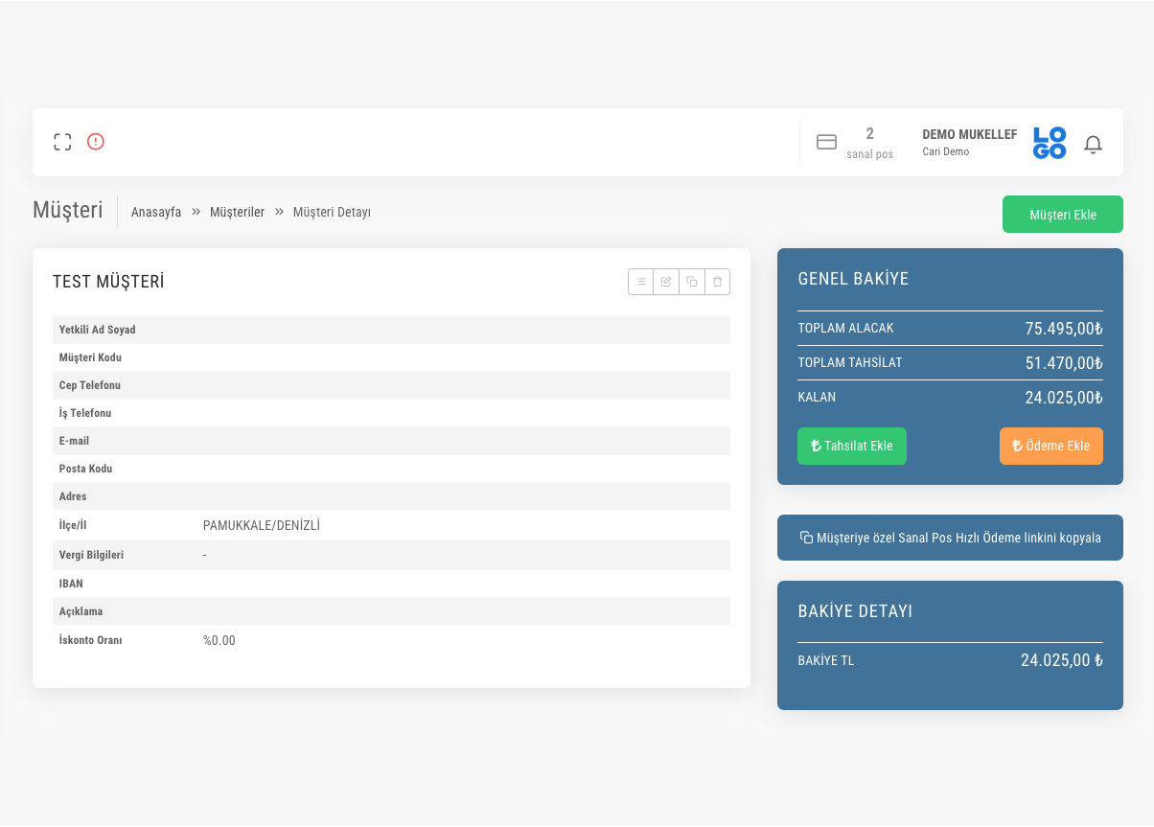Copy customer using the duplicate icon
This screenshot has width=1154, height=827.
[x=692, y=282]
